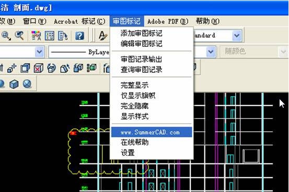The width and height of the screenshot is (289, 192).
Task: Click the red review flag marker
Action: (74, 133)
